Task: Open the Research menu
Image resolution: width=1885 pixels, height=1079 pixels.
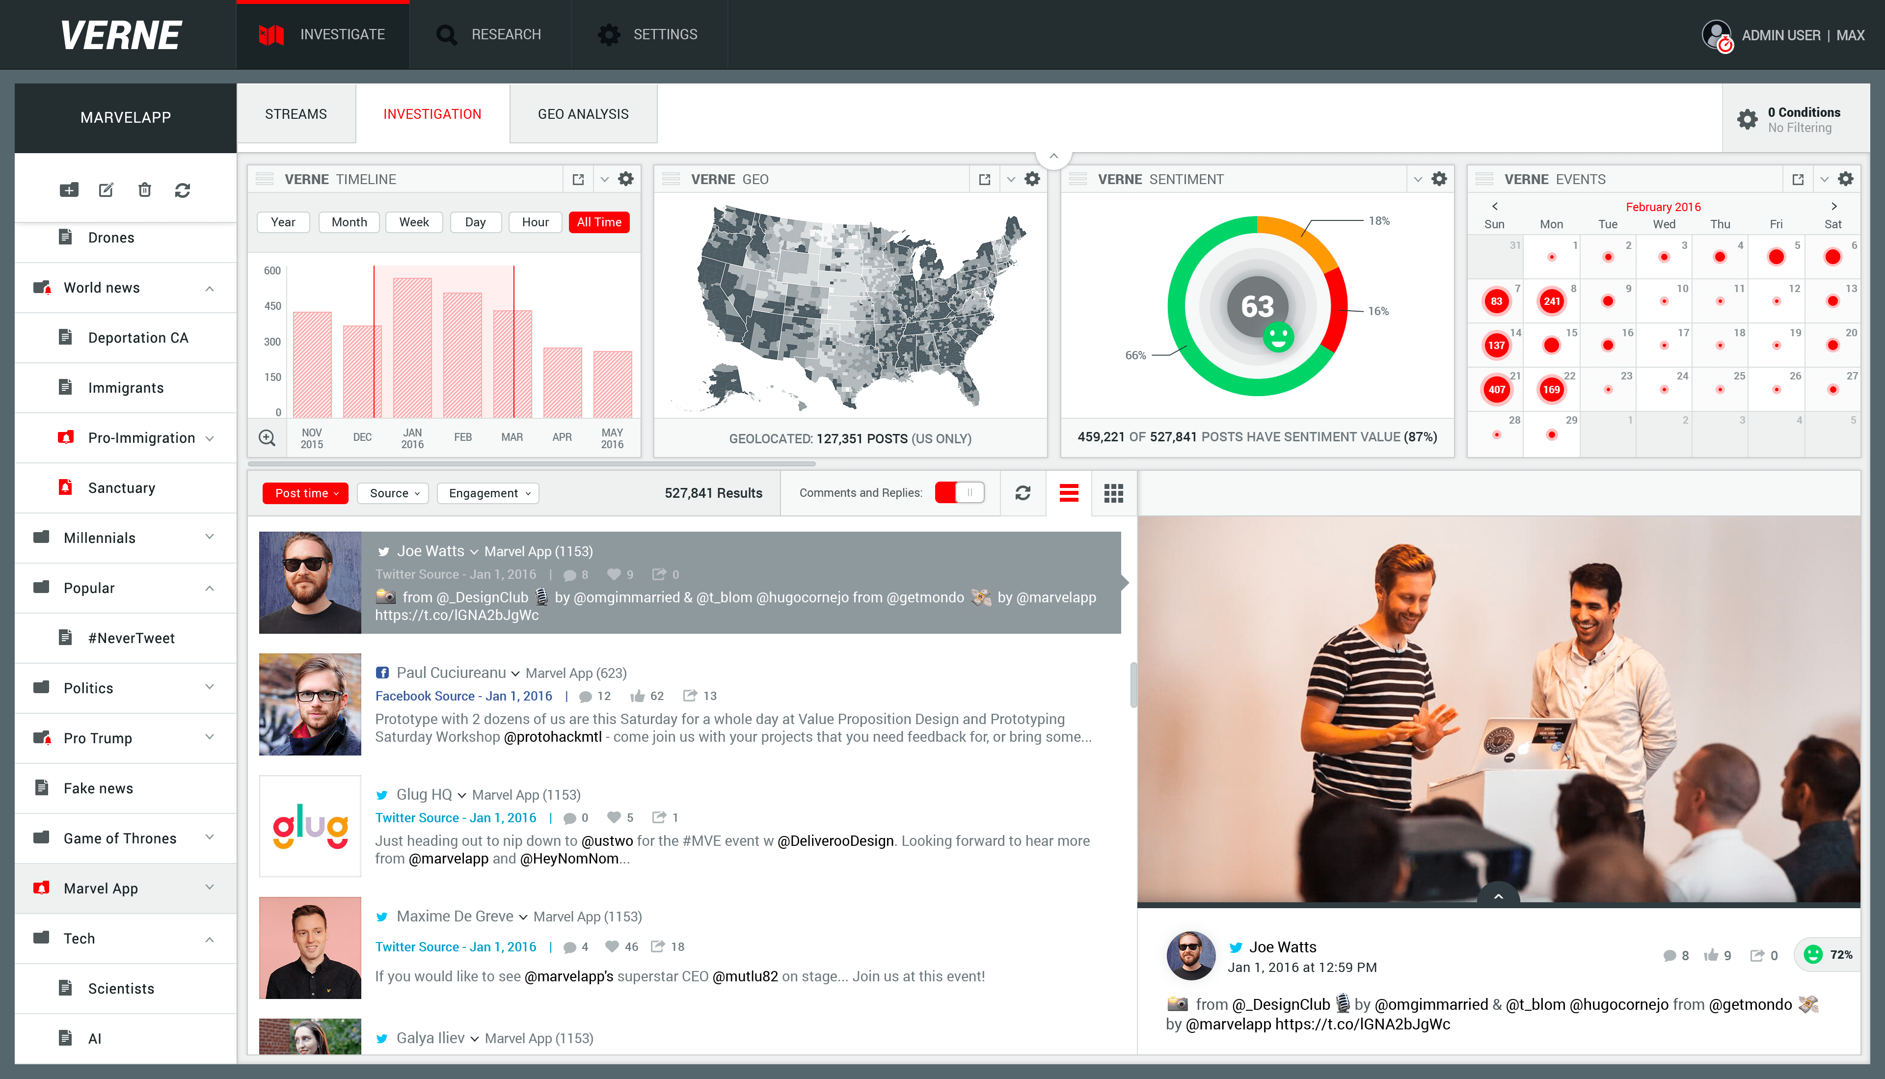Action: (x=490, y=35)
